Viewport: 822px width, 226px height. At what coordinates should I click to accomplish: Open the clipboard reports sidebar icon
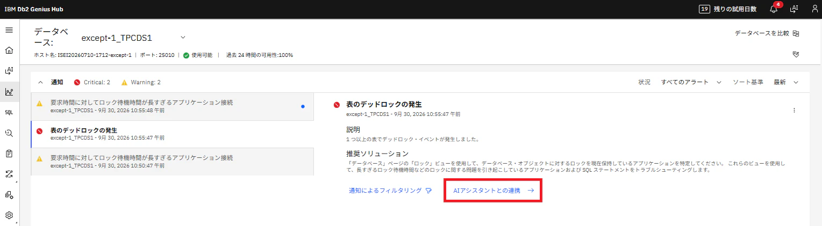[9, 154]
